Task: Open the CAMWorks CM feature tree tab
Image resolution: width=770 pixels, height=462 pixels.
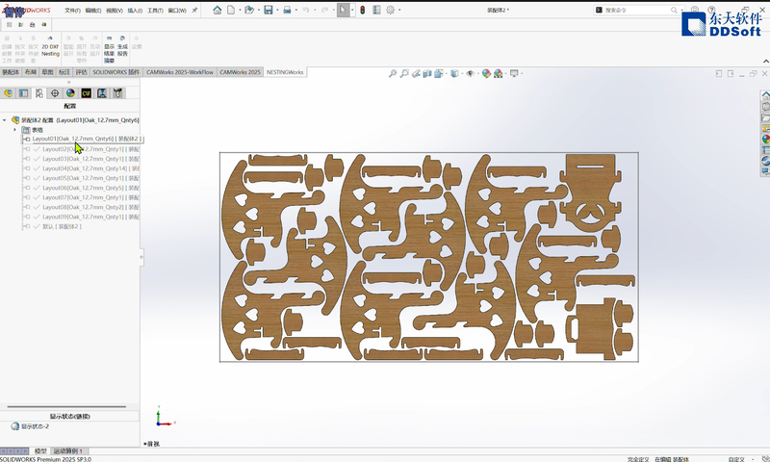Action: [x=87, y=93]
